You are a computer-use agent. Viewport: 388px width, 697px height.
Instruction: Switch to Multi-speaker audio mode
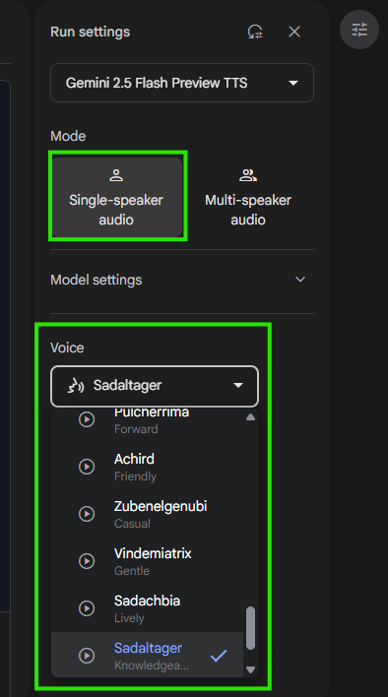[248, 197]
